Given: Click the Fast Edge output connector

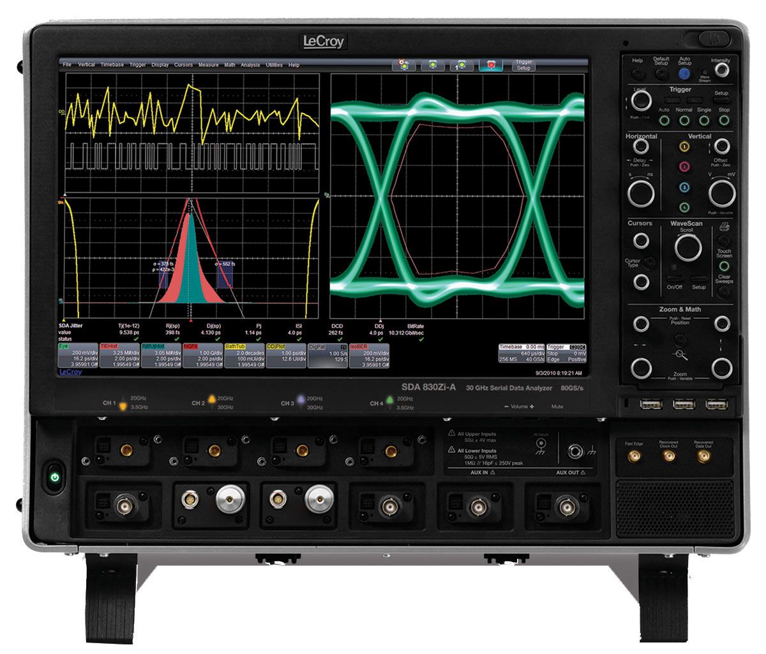Looking at the screenshot, I should tap(635, 456).
